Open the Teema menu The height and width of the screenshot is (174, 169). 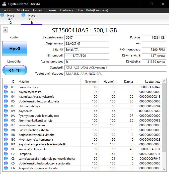point(52,10)
